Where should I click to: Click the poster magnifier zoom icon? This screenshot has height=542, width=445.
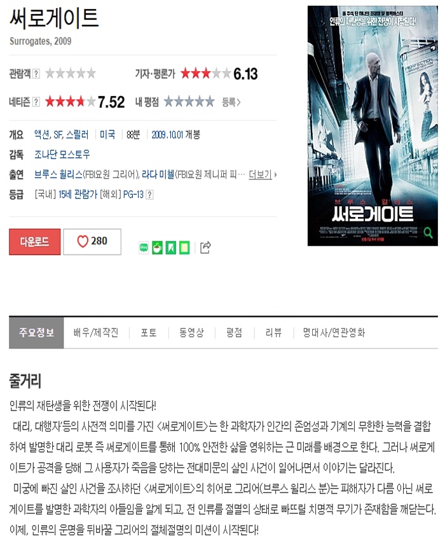coord(428,233)
